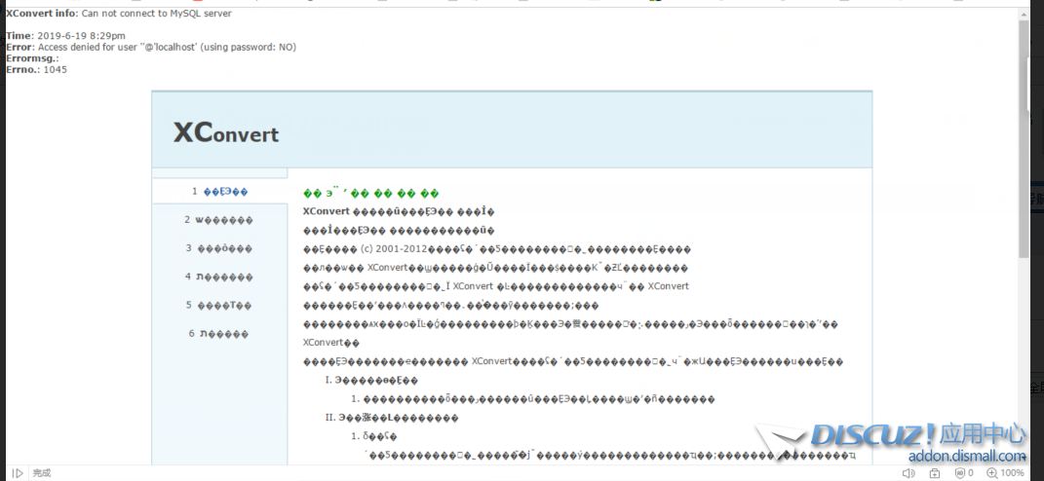1044x481 pixels.
Task: Click the Discuz! paper plane logo
Action: click(780, 443)
